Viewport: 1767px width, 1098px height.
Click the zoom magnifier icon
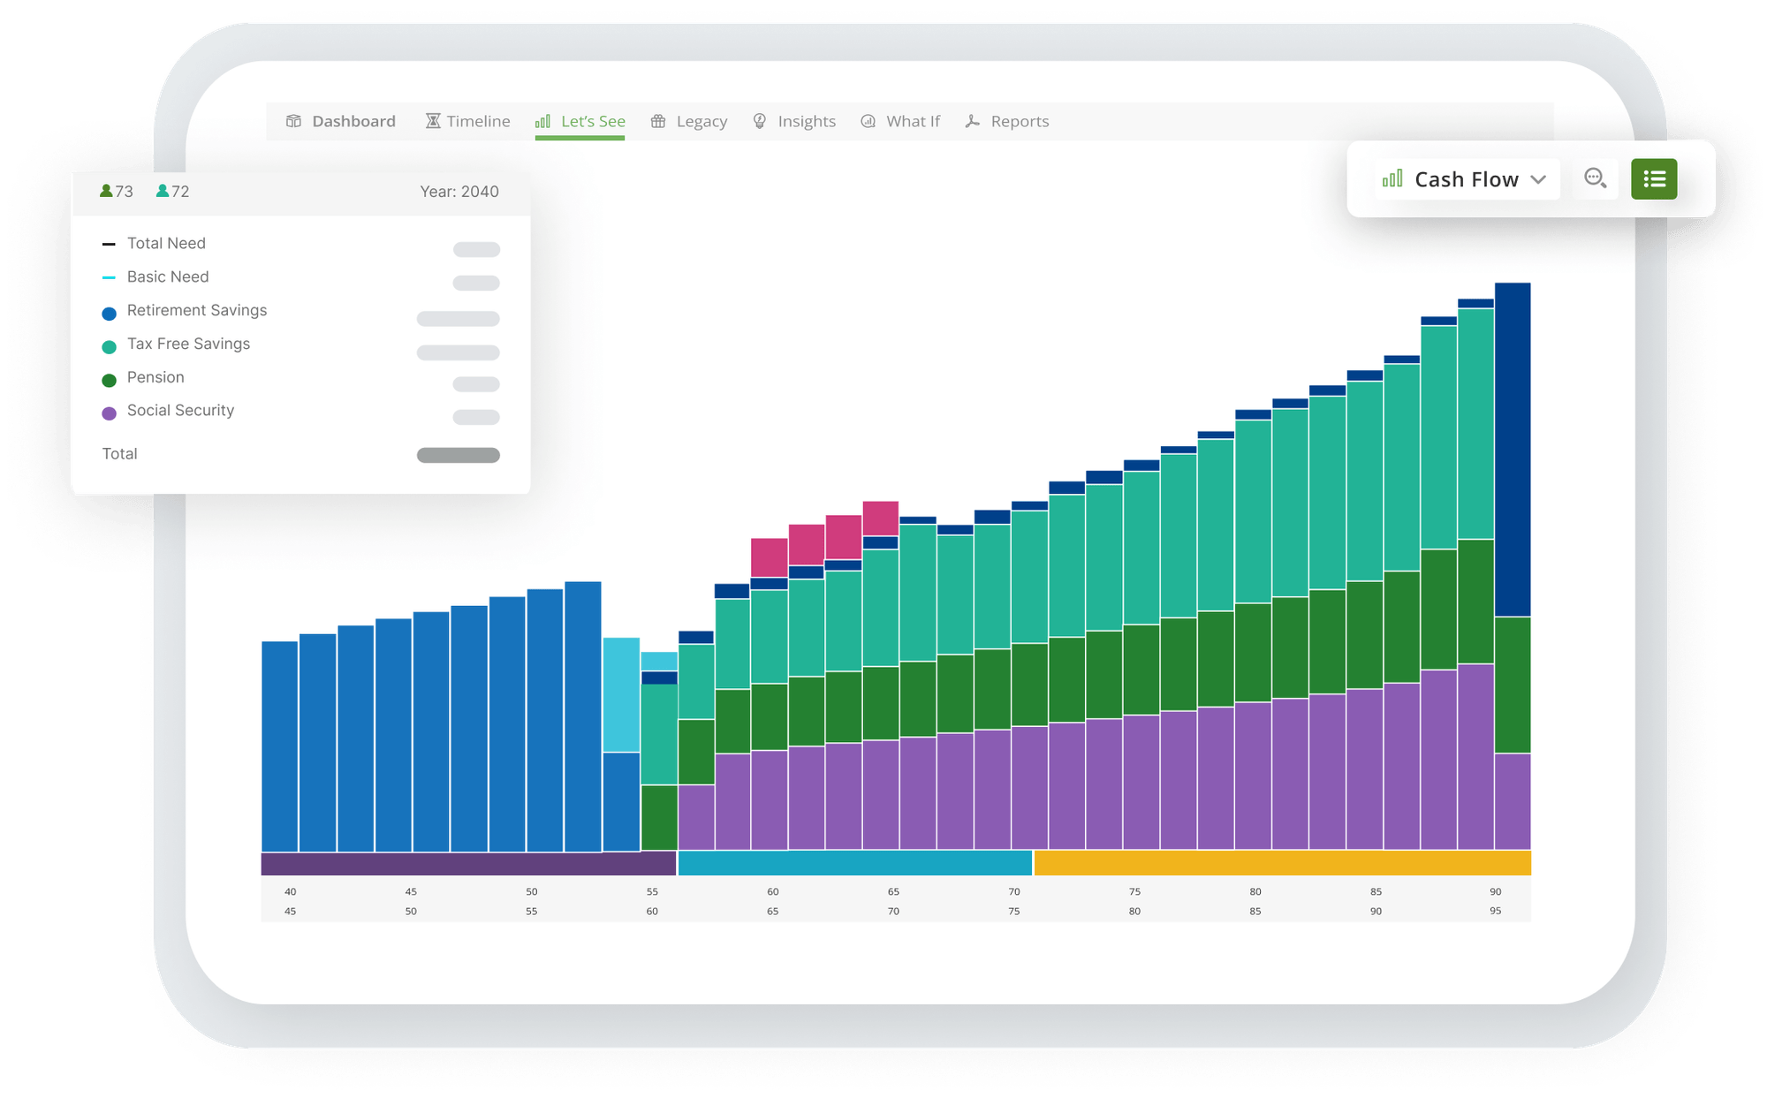1595,178
